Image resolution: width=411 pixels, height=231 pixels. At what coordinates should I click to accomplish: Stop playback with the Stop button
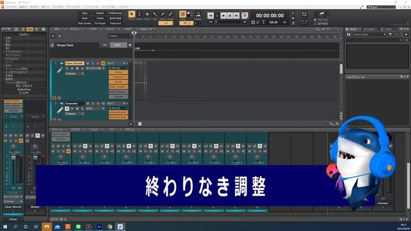[x=230, y=15]
